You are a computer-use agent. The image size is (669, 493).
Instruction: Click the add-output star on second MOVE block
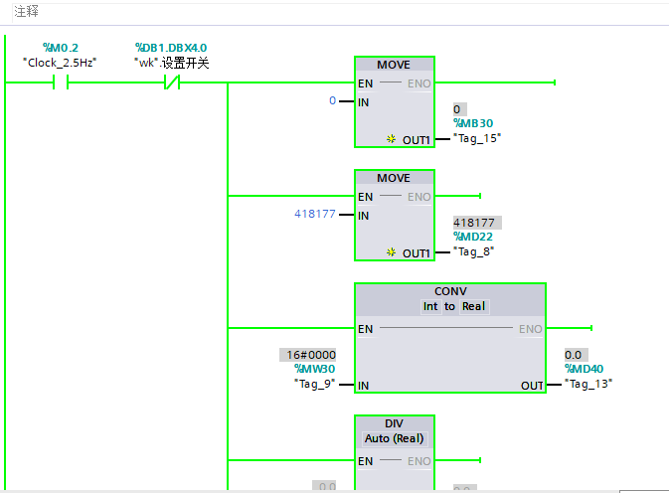(392, 253)
